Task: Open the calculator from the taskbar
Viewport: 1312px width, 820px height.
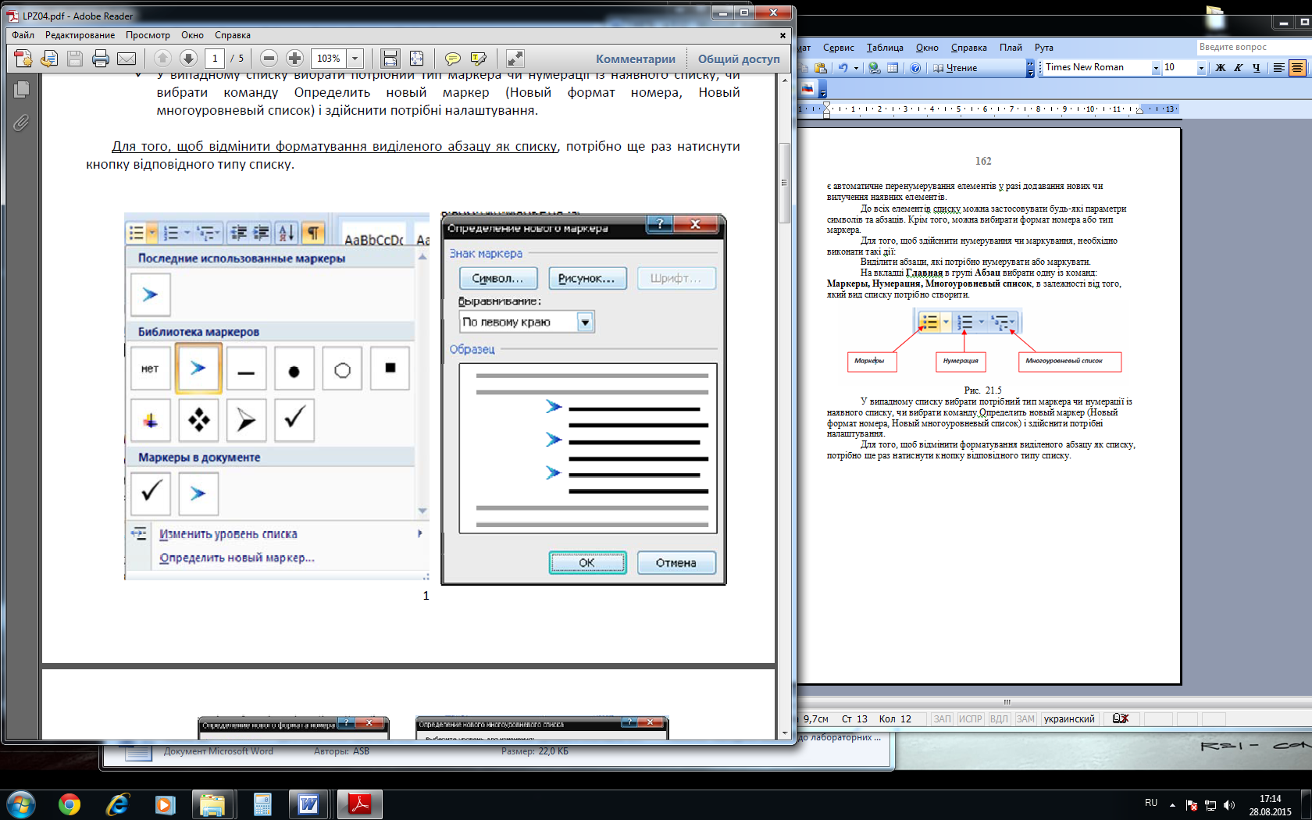Action: tap(262, 804)
